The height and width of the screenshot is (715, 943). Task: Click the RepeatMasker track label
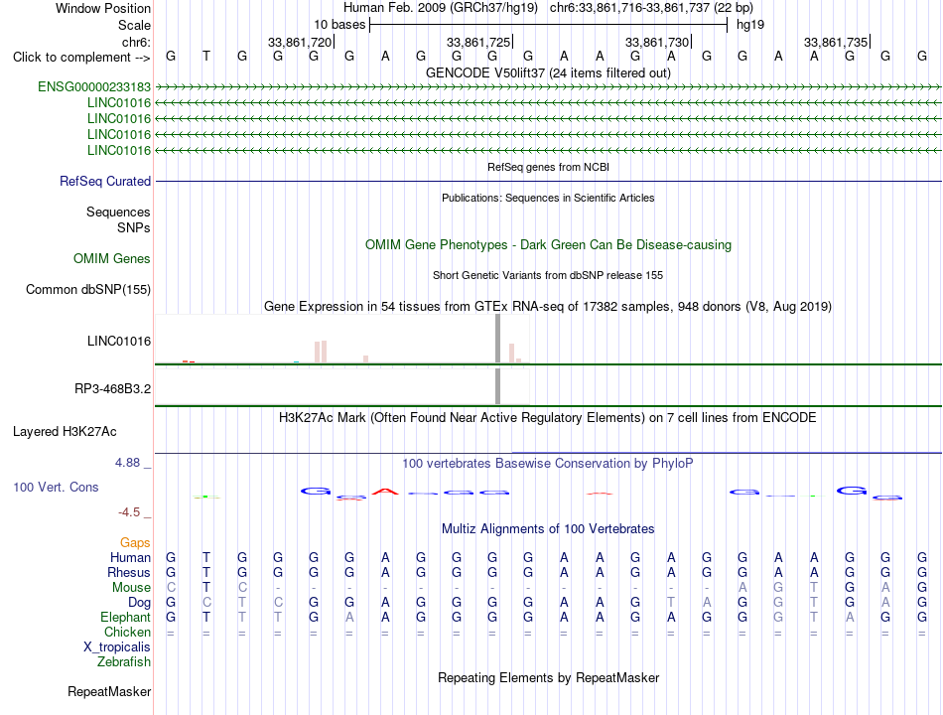click(x=109, y=692)
